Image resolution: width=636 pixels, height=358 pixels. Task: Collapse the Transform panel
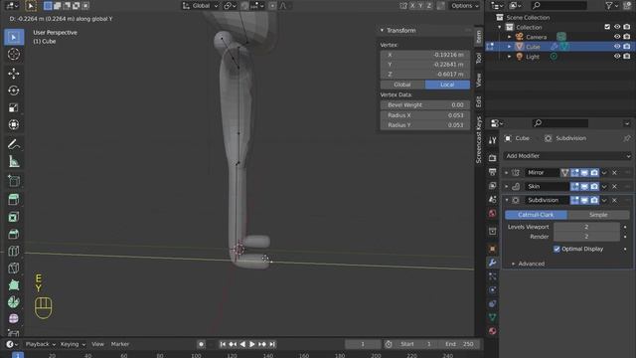click(382, 31)
